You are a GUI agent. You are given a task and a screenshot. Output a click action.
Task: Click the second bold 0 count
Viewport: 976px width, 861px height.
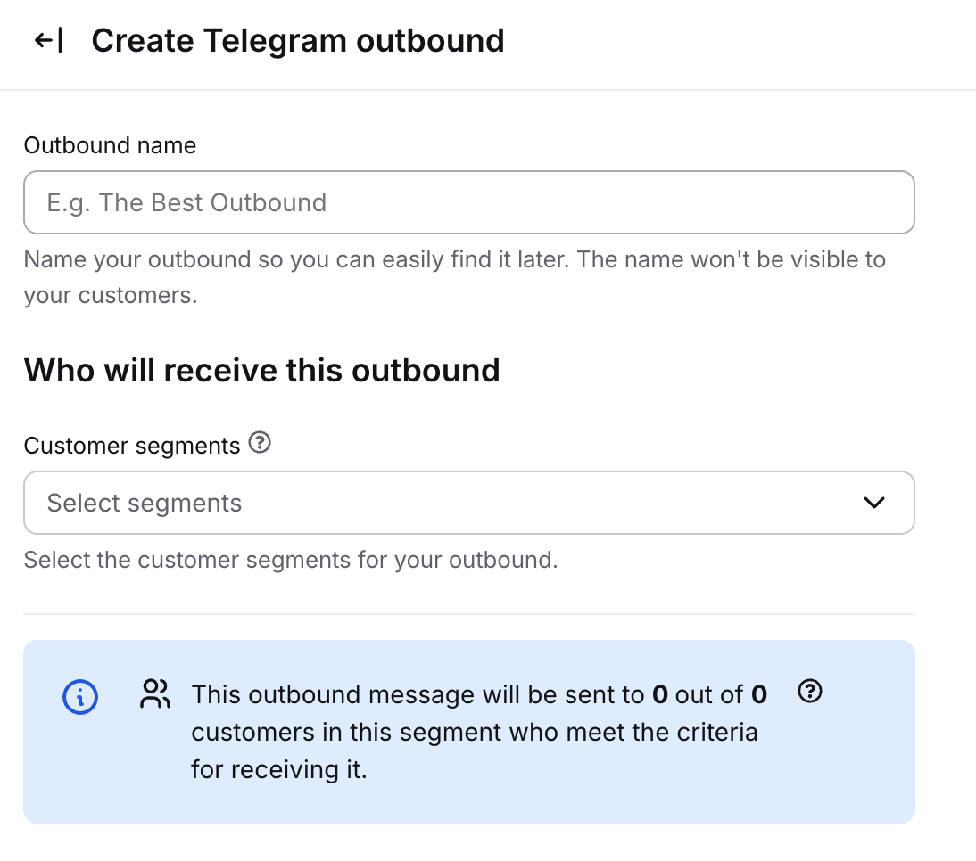[759, 694]
